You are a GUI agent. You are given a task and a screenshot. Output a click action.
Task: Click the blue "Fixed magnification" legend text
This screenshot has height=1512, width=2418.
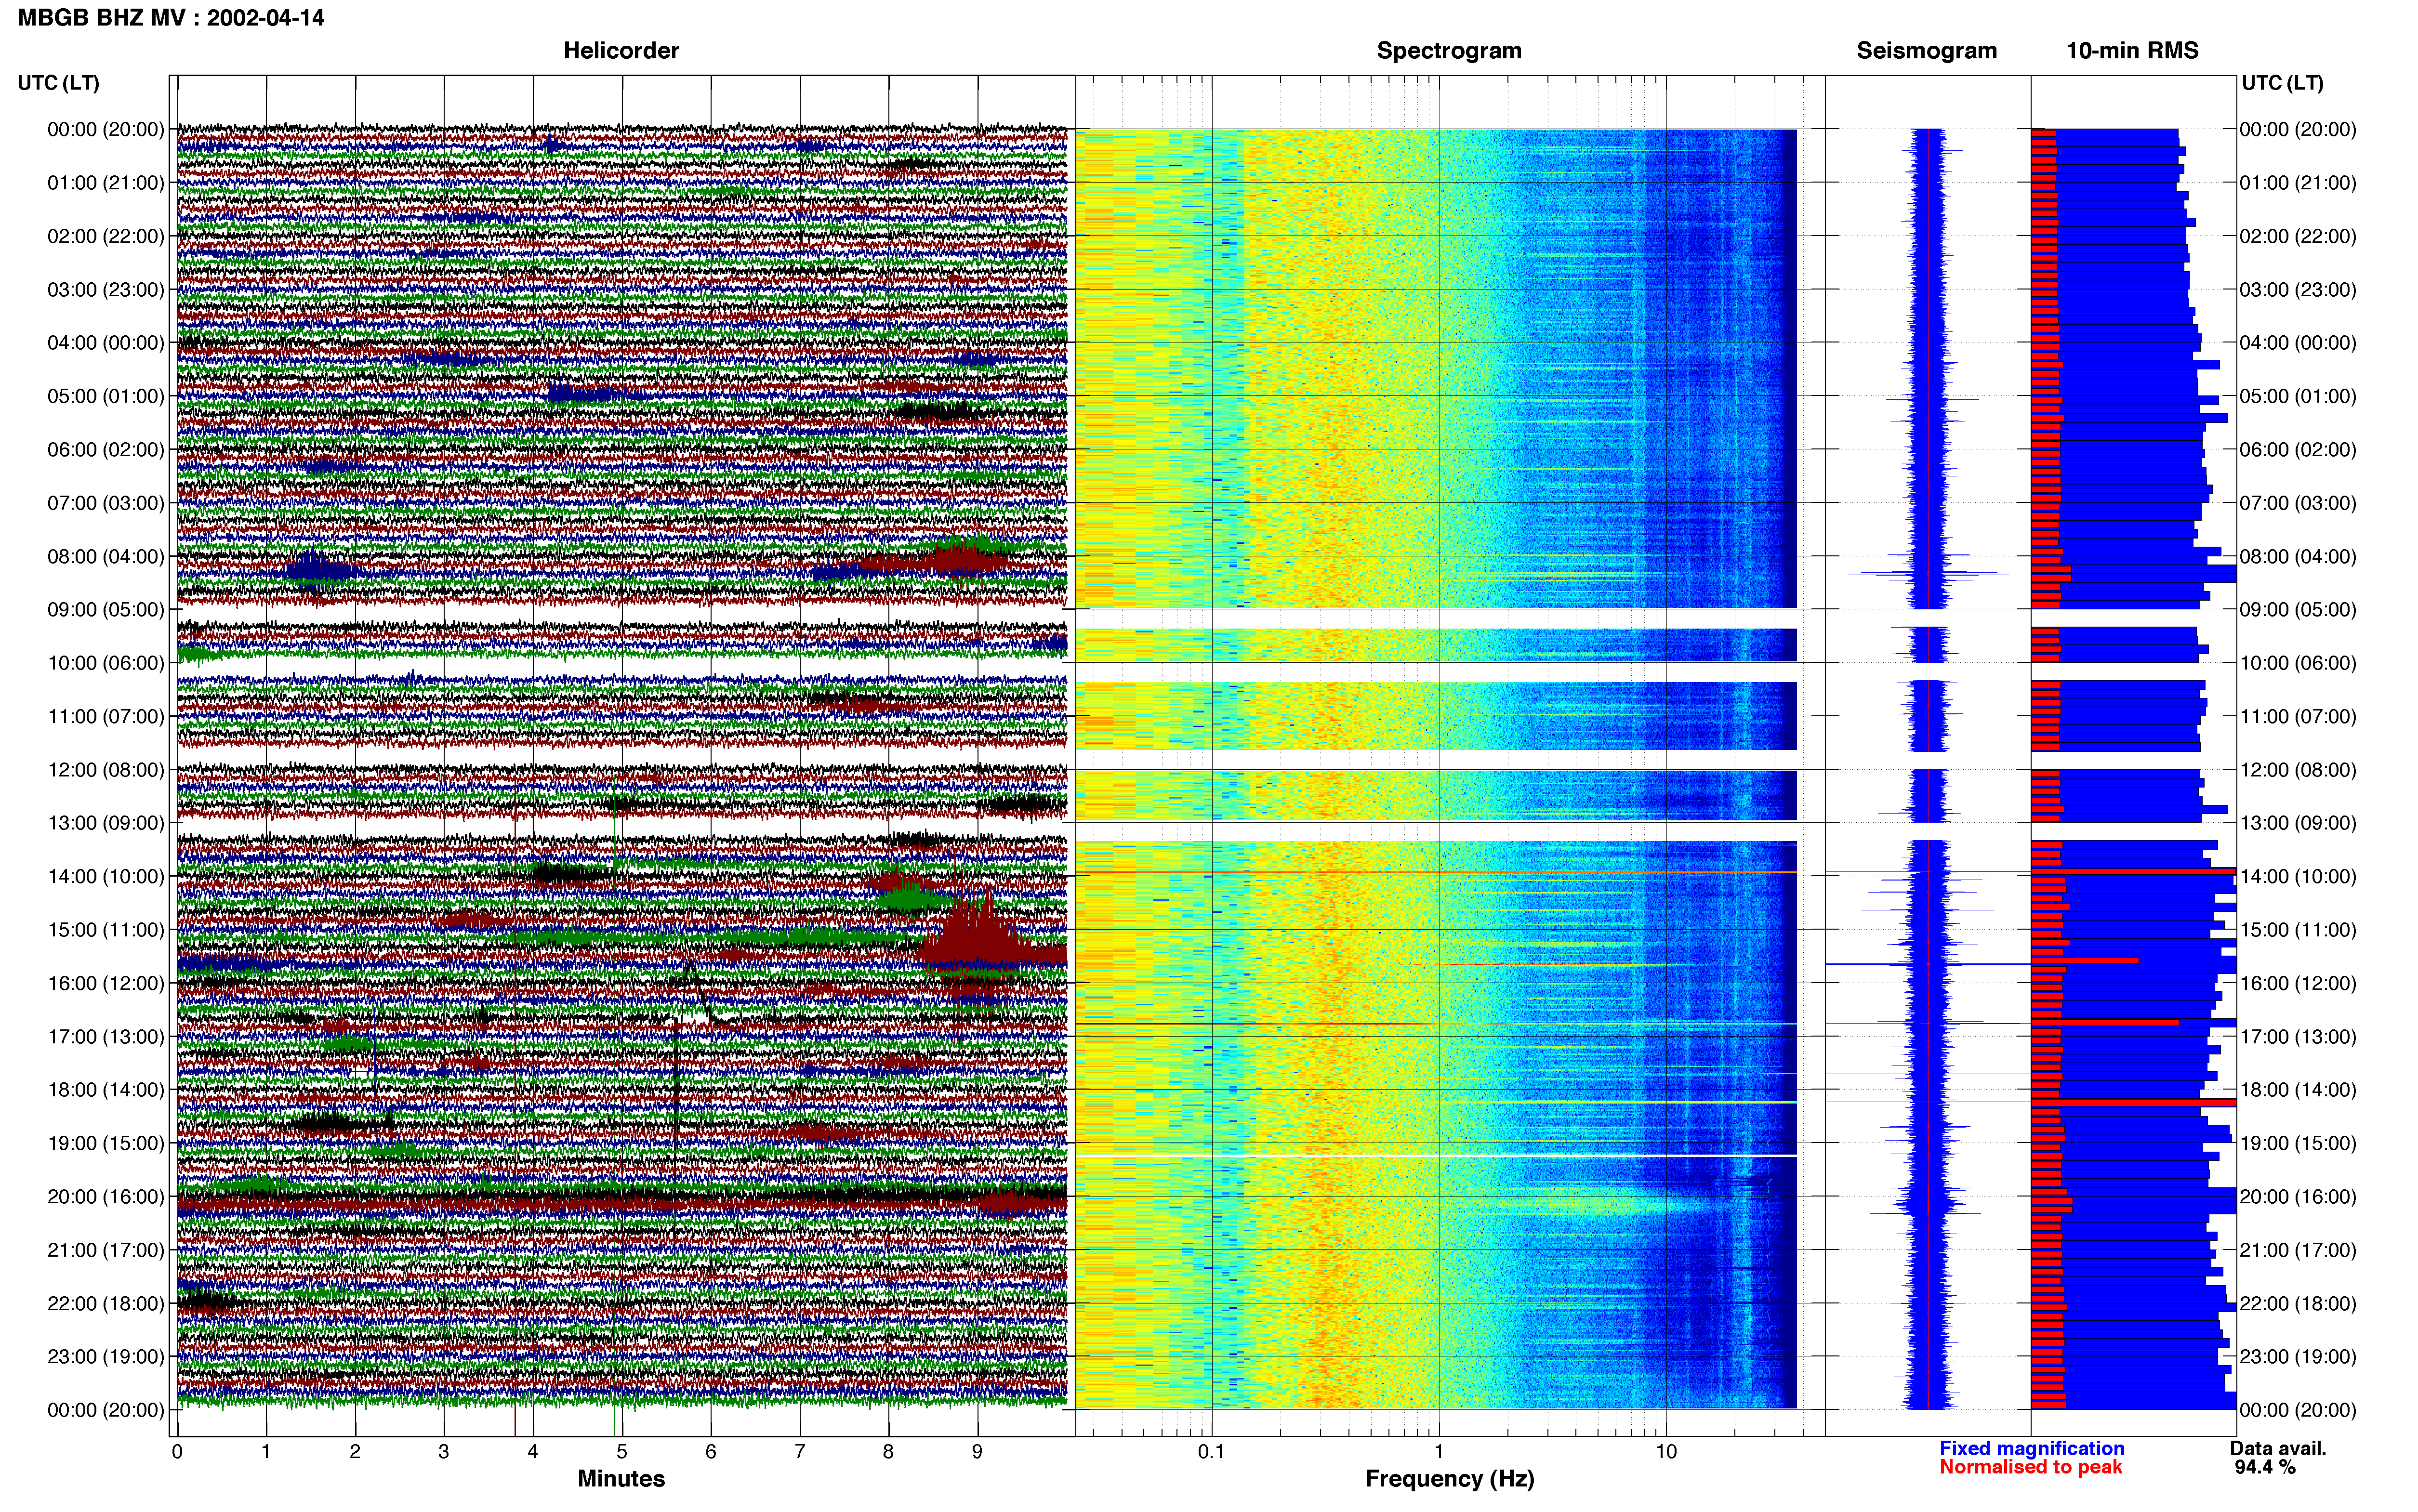coord(2031,1448)
